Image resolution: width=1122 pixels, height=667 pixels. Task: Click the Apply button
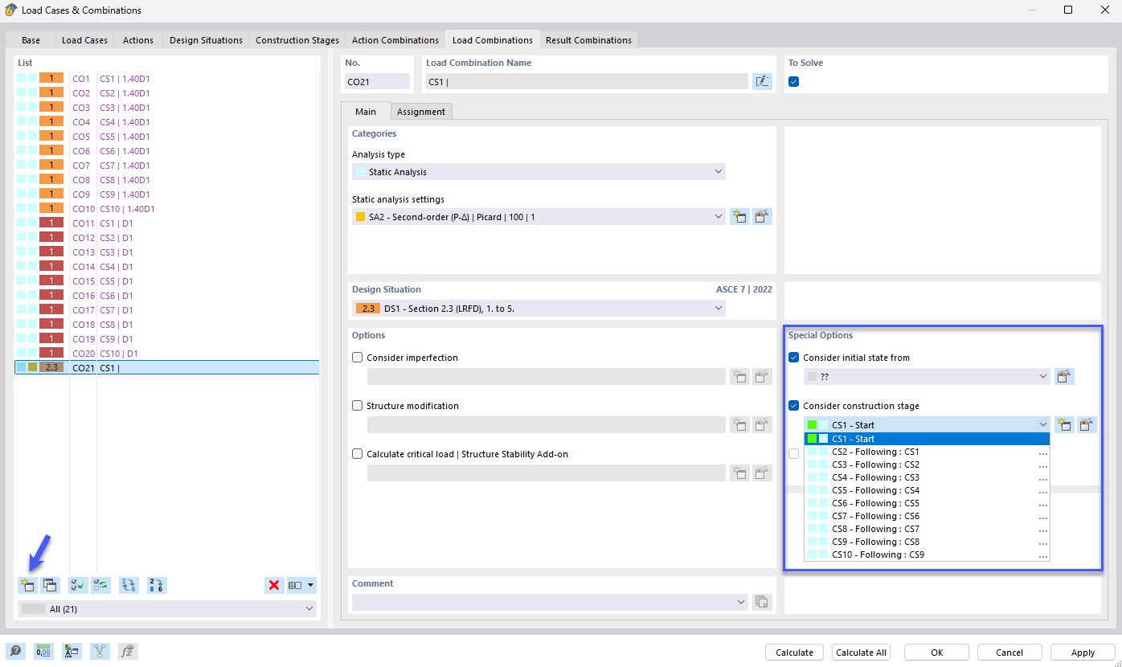(1083, 653)
